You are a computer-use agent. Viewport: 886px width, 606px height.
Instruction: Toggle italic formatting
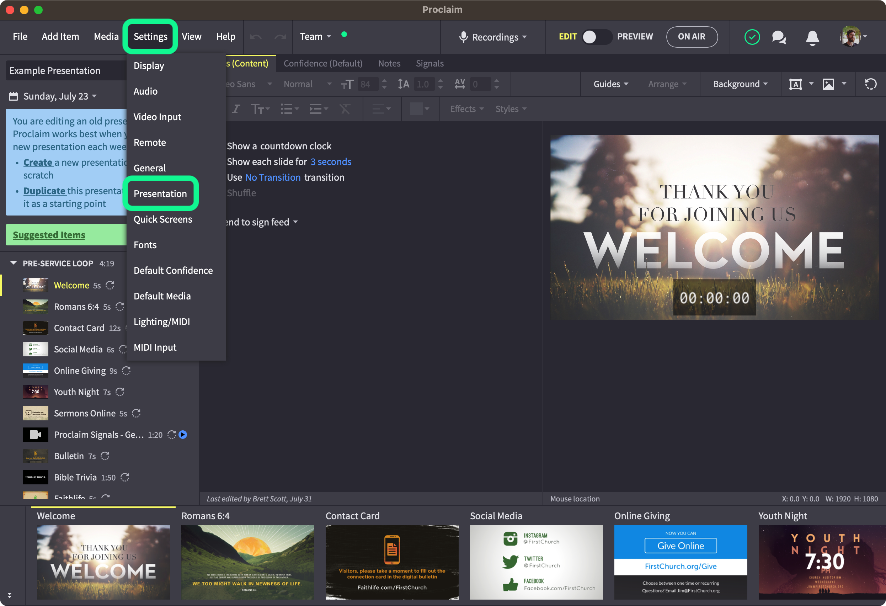point(236,109)
